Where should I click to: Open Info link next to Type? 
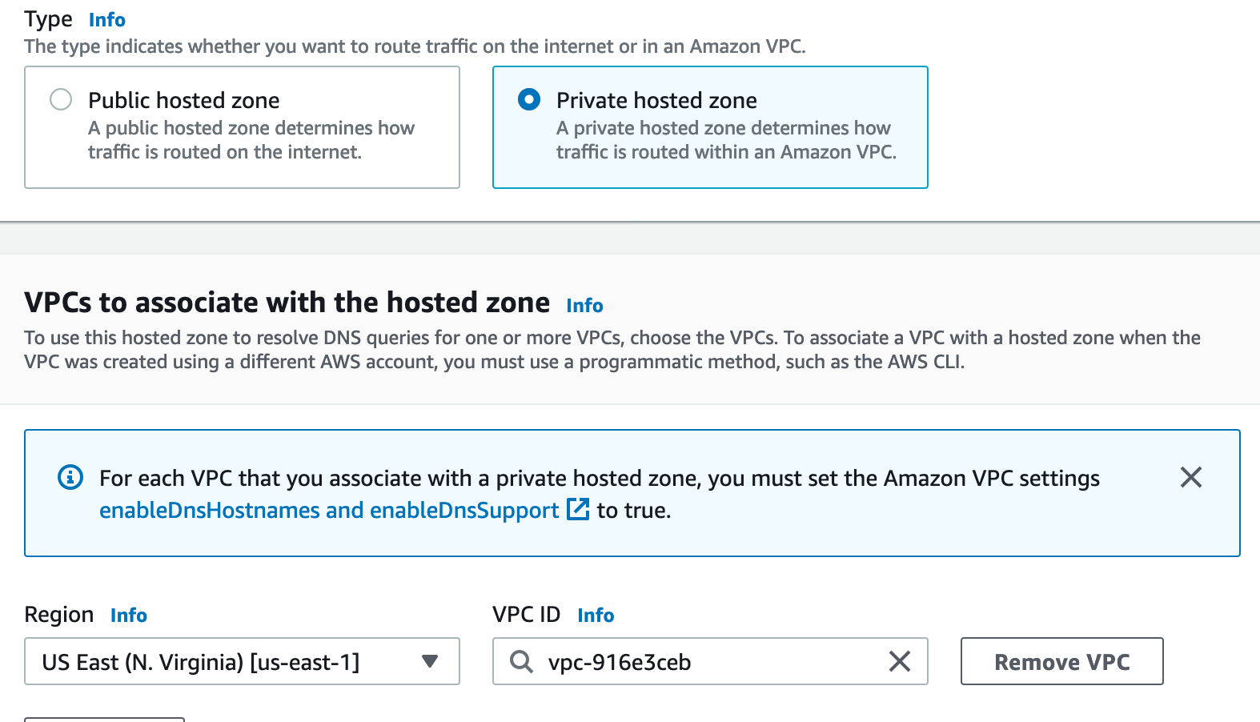(x=107, y=20)
